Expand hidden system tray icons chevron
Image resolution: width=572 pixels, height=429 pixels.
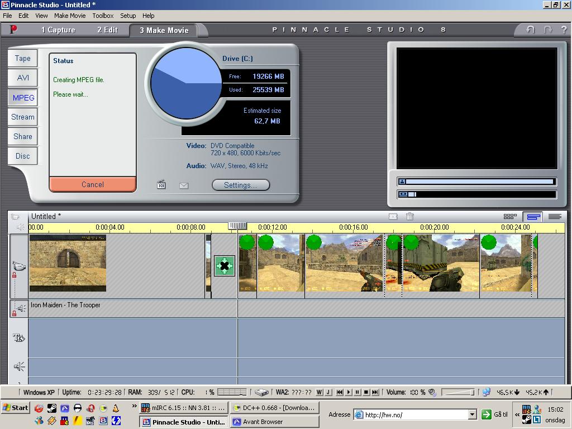(517, 414)
